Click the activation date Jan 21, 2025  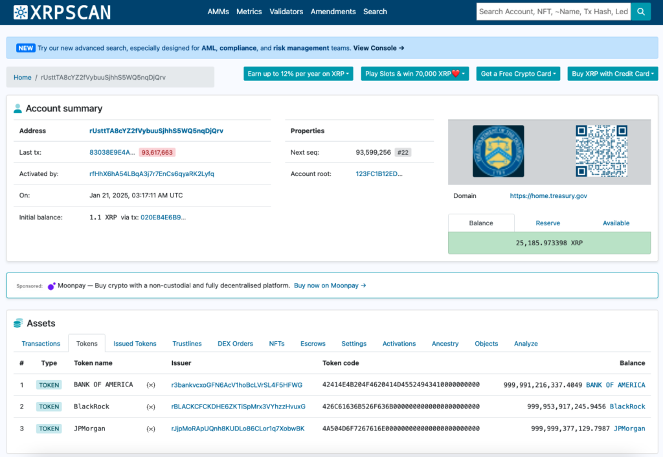click(x=136, y=195)
